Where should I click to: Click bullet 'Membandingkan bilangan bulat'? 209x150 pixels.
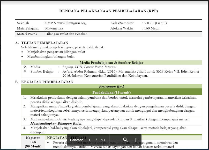coord(51,56)
